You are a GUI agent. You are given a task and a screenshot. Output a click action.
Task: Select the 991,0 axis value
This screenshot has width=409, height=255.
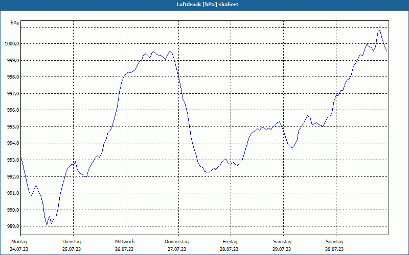13,193
